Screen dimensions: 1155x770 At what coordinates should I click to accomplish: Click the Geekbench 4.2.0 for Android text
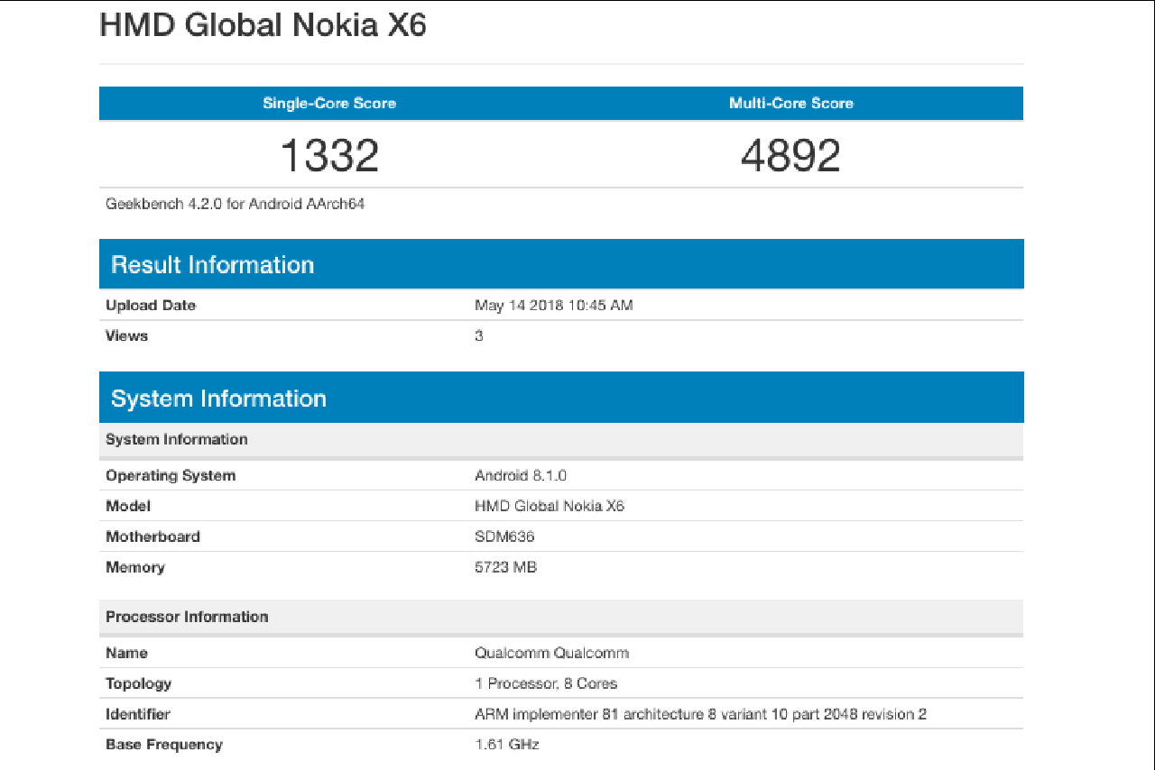[235, 204]
